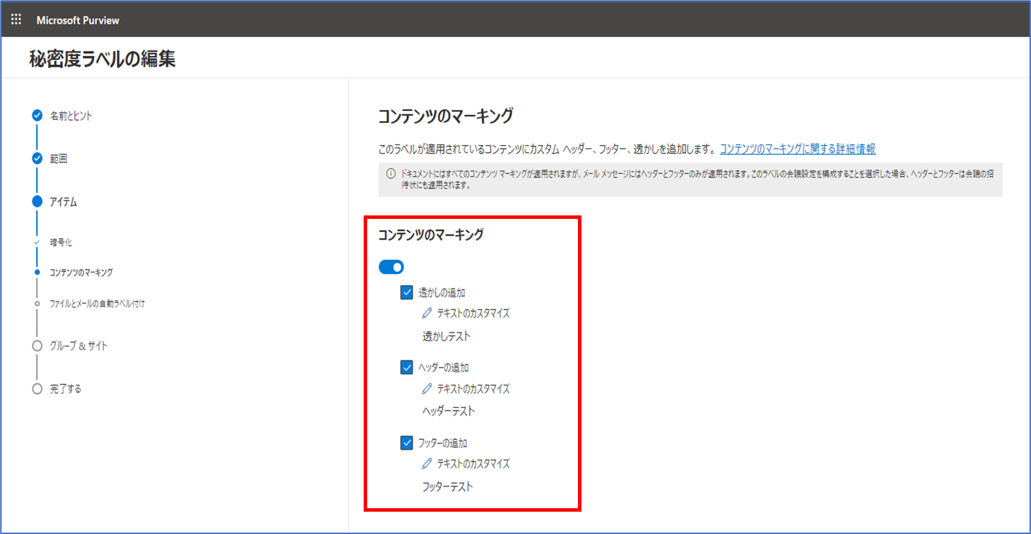
Task: Click the pencil icon under フッターの追加
Action: (x=427, y=464)
